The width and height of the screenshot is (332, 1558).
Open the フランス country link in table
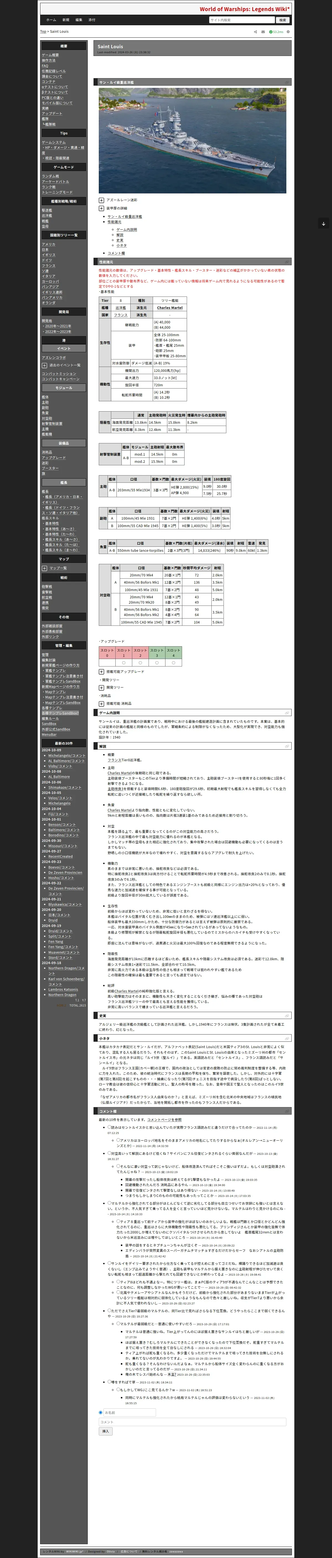point(121,315)
